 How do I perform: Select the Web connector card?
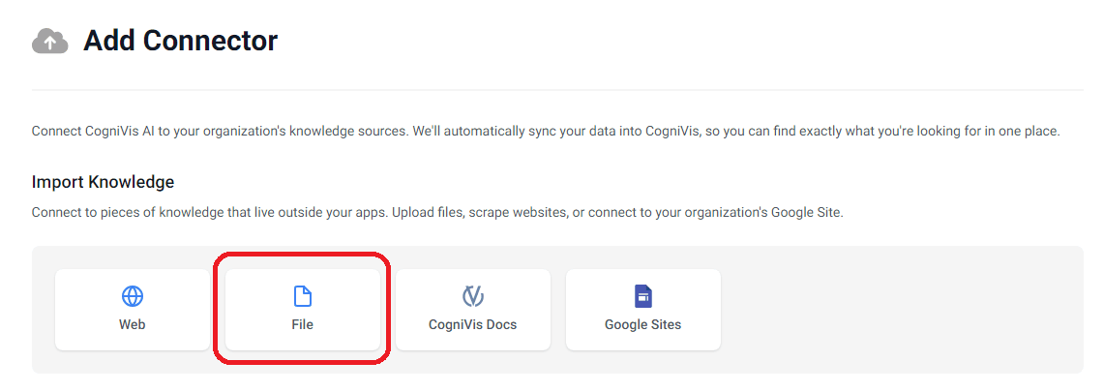tap(133, 310)
